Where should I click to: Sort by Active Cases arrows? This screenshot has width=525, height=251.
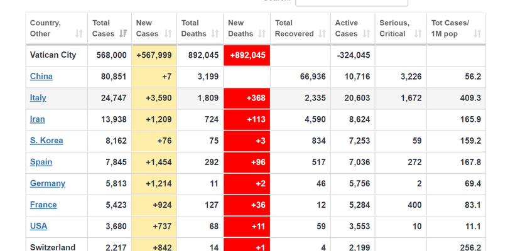[x=367, y=33]
